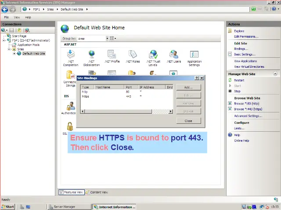Image resolution: width=281 pixels, height=210 pixels.
Task: Click View Applications link
Action: coord(245,61)
